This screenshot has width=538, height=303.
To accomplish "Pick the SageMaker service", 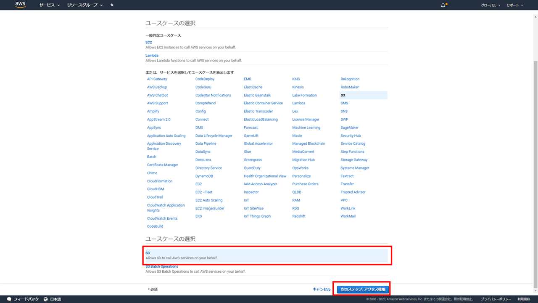I will click(x=349, y=128).
